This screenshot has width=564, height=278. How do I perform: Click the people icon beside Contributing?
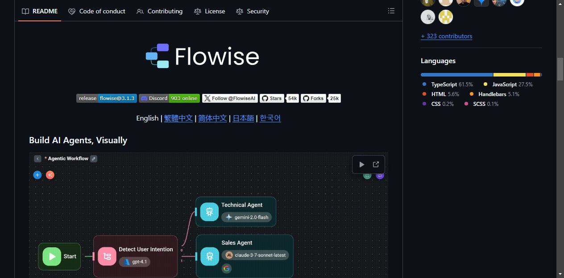[x=140, y=11]
